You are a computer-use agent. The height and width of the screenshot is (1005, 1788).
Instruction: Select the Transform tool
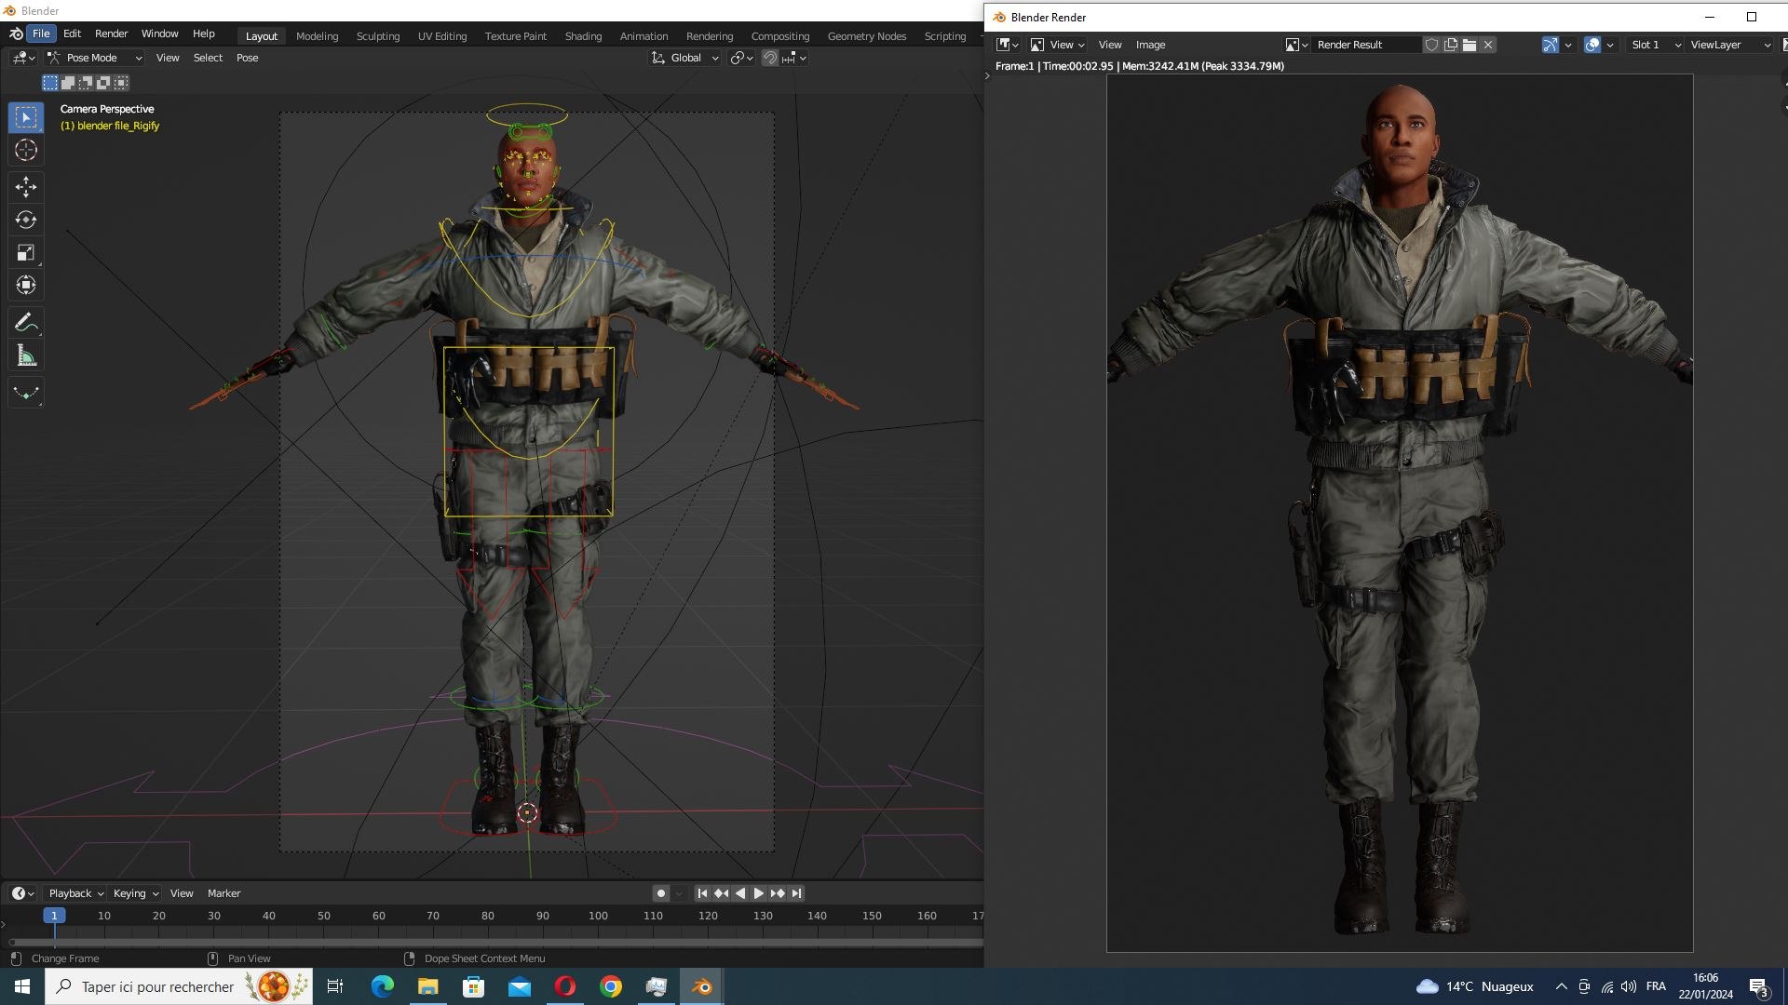click(x=26, y=285)
